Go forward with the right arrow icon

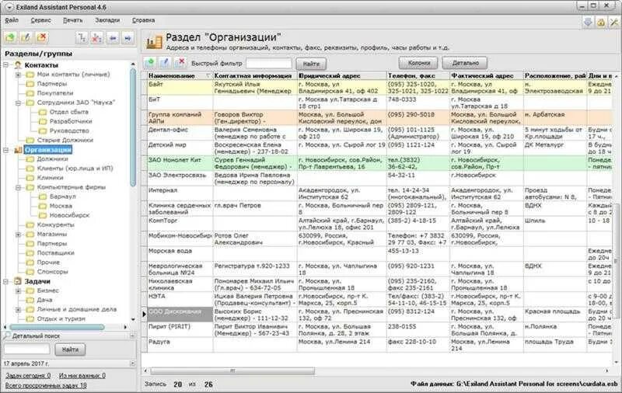pyautogui.click(x=128, y=38)
